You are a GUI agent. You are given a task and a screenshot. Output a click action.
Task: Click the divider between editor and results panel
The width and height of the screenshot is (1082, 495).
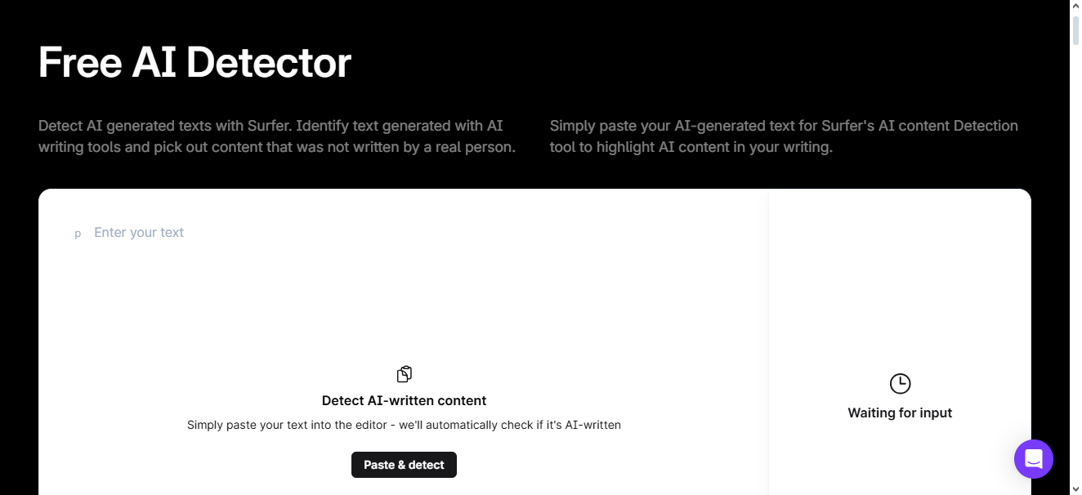pos(768,327)
